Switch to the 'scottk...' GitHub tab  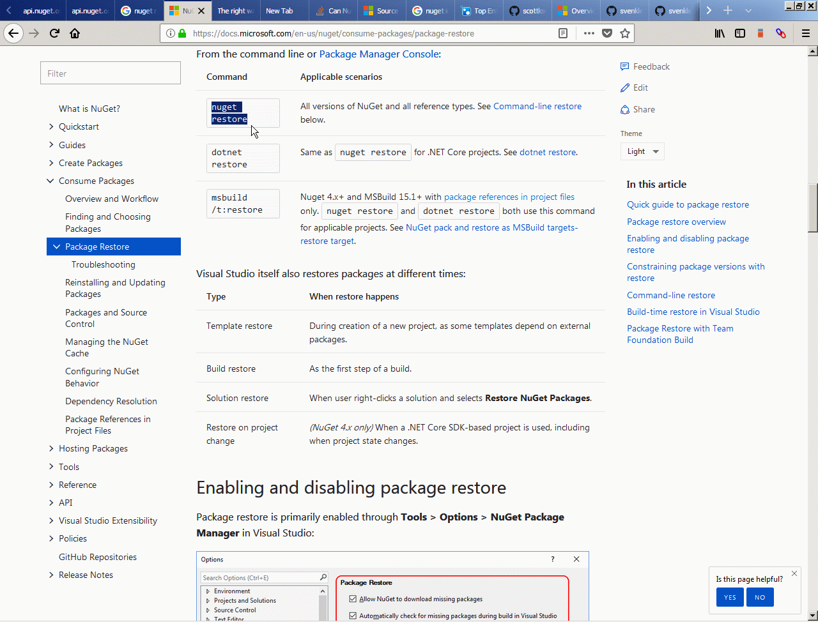tap(528, 11)
